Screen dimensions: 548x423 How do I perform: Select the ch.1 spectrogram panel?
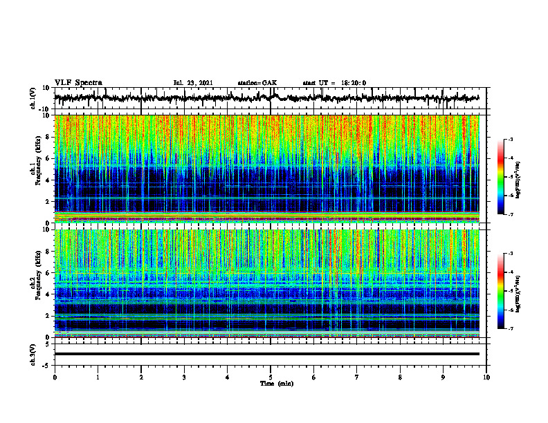tap(267, 169)
